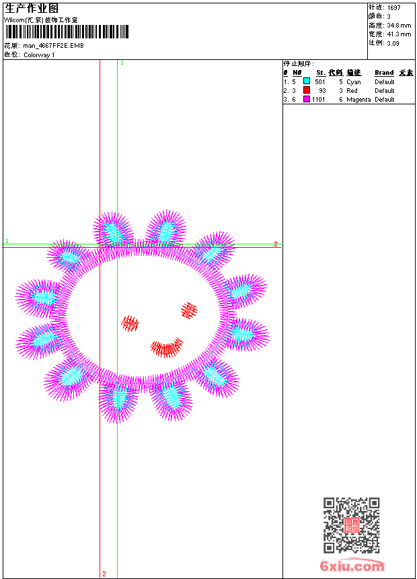
Task: Click the stitch count value 1697
Action: point(393,8)
